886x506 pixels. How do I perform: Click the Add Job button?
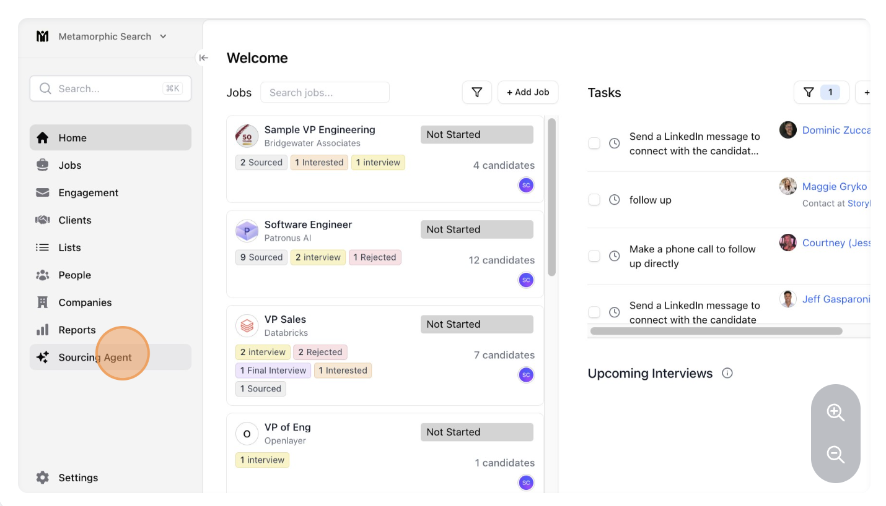[x=528, y=92]
